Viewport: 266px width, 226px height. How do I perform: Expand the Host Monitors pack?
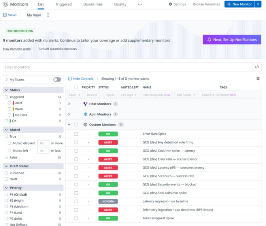69,104
